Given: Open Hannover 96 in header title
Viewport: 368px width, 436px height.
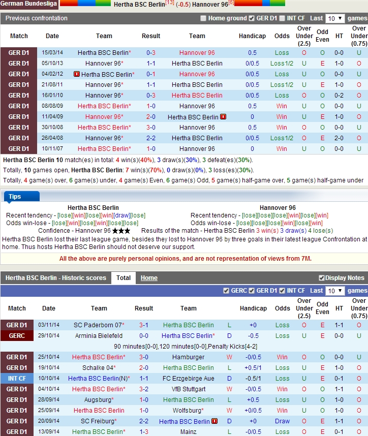Looking at the screenshot, I should pos(210,5).
